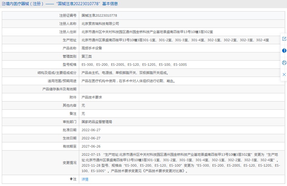This screenshot has height=186, width=287.
Task: Click the document icon beside page title
Action: coord(3,4)
